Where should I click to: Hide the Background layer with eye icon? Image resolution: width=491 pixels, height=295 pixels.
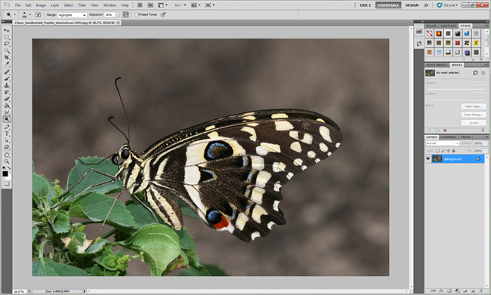pyautogui.click(x=428, y=159)
